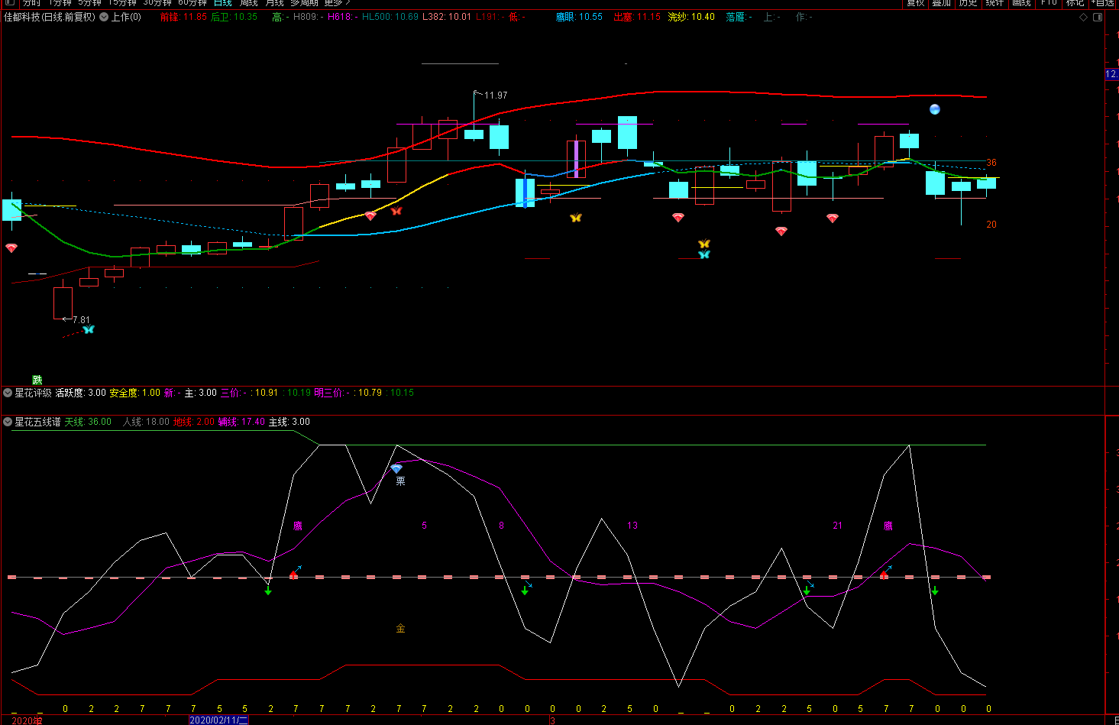
Task: Click the window layout icon left of 分时
Action: (10, 3)
